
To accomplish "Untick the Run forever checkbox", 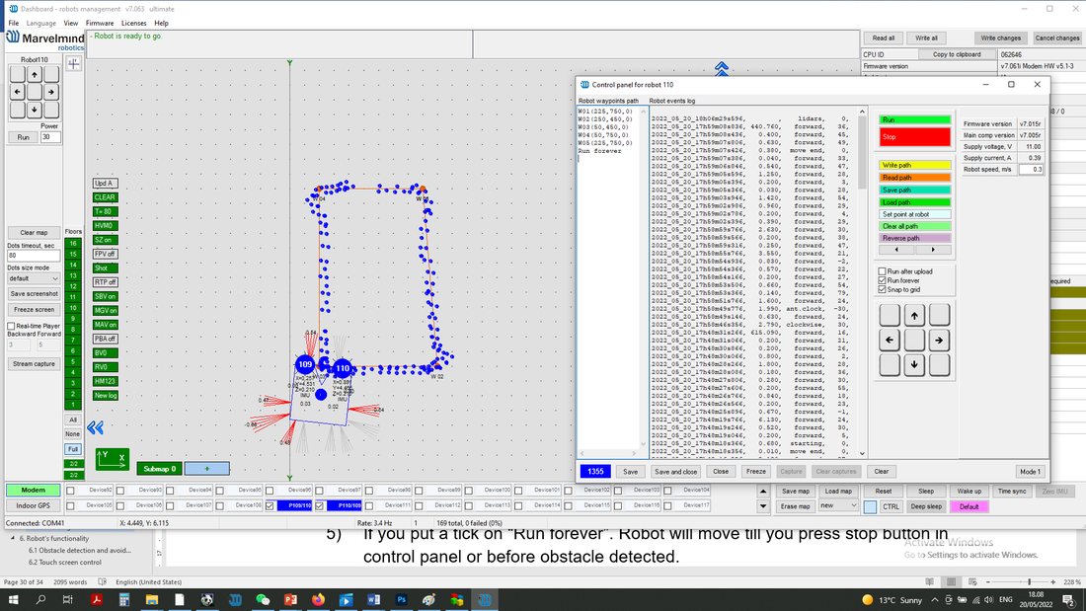I will [883, 280].
